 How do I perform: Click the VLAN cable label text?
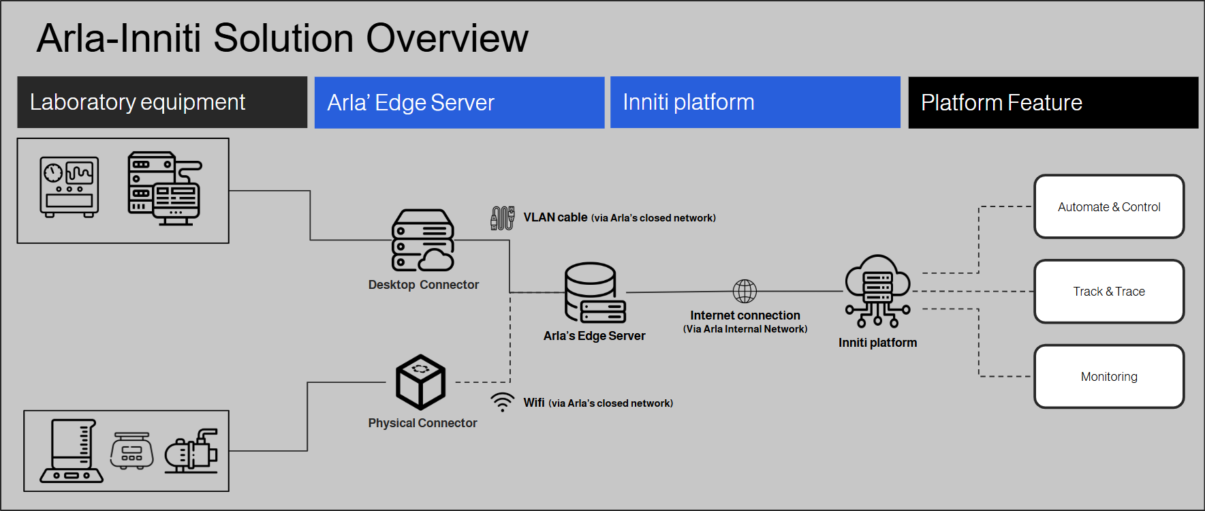(x=619, y=217)
